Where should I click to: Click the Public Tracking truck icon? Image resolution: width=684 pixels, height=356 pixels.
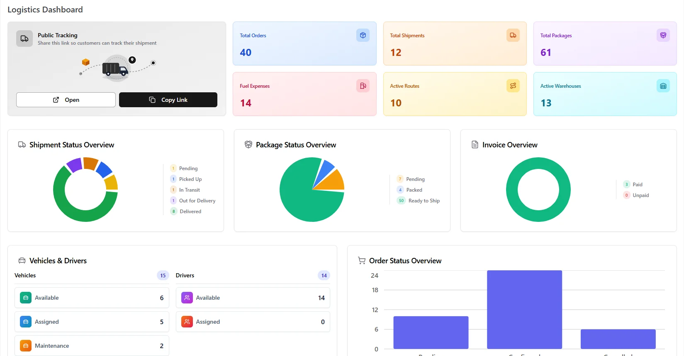24,38
